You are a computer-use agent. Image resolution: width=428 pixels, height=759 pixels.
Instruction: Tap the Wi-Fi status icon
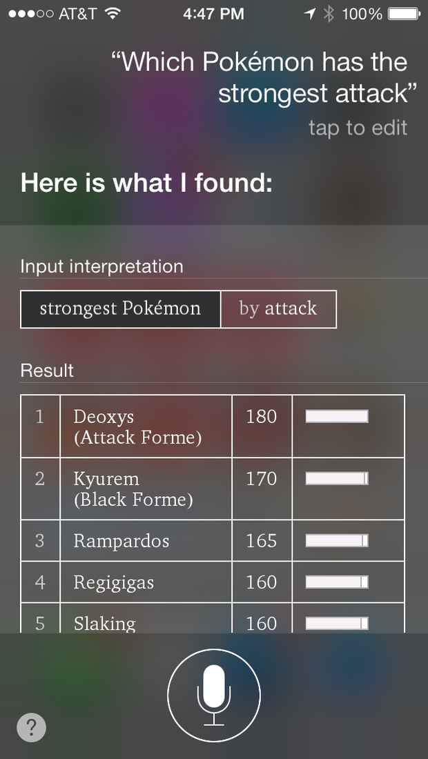113,14
